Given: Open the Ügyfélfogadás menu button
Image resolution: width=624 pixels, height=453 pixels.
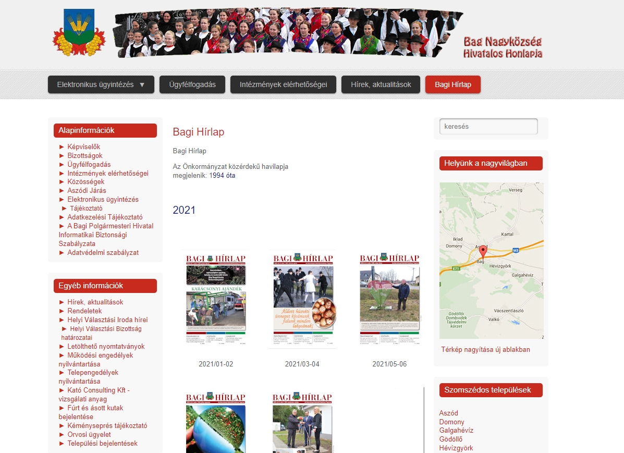Looking at the screenshot, I should click(192, 84).
